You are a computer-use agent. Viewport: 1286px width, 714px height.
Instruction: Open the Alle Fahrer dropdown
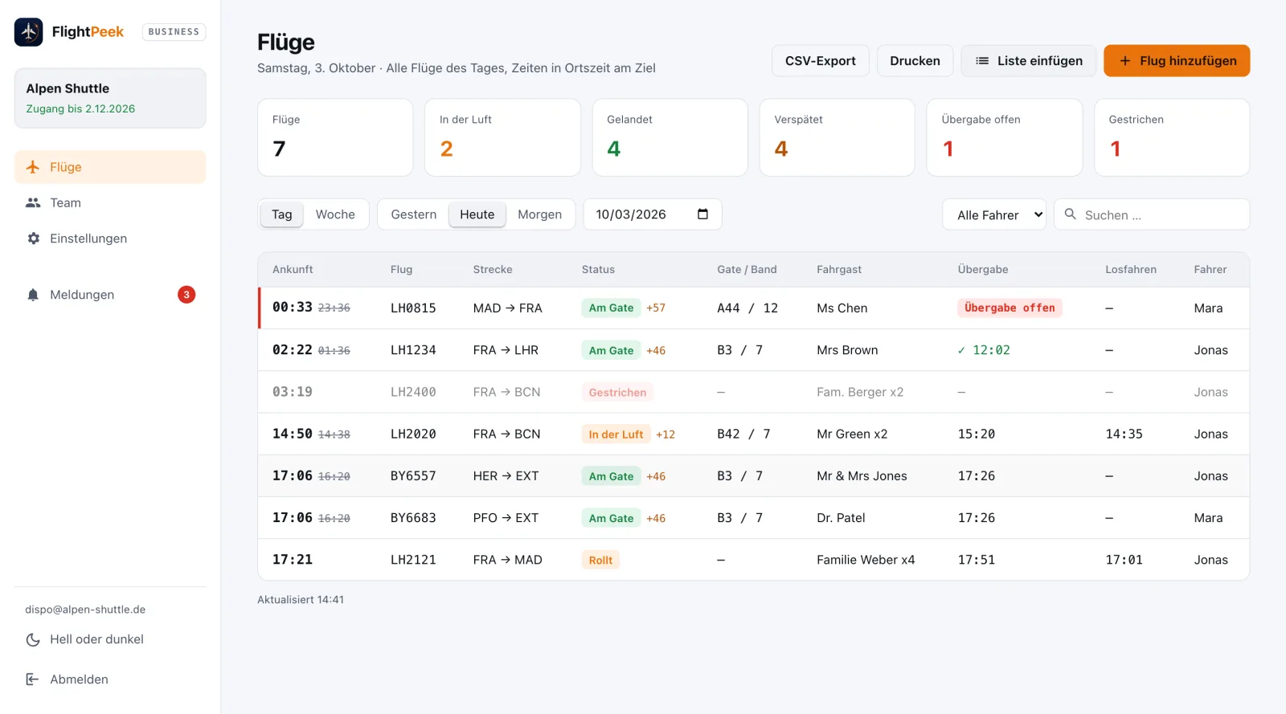click(x=994, y=214)
